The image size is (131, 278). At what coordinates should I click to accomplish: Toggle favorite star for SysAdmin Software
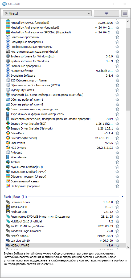pos(117,76)
